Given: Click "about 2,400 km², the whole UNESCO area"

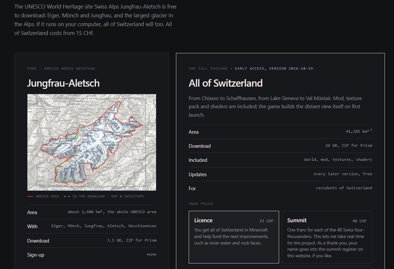Looking at the screenshot, I should (112, 212).
